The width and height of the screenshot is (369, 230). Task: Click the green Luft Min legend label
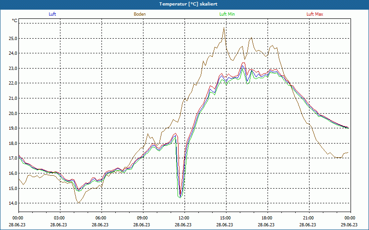[227, 14]
